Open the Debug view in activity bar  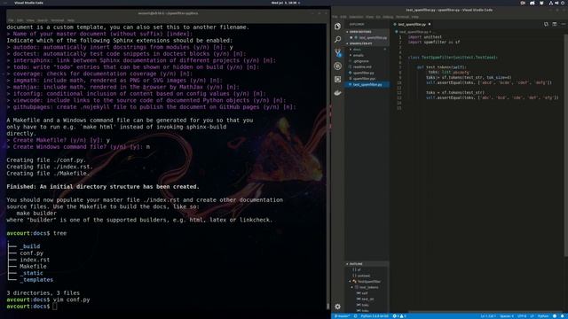337,66
